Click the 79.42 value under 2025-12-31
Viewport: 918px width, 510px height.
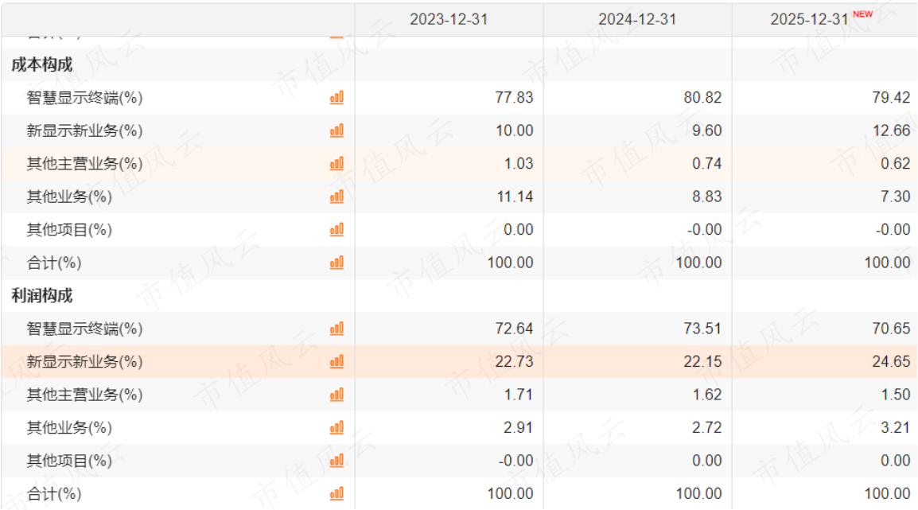pos(891,98)
